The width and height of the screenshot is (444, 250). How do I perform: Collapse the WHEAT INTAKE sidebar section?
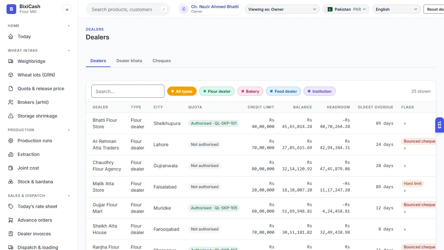(x=69, y=50)
